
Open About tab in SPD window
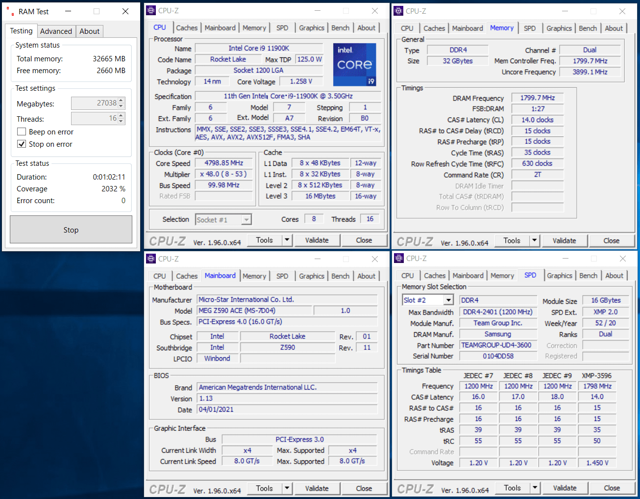(615, 276)
